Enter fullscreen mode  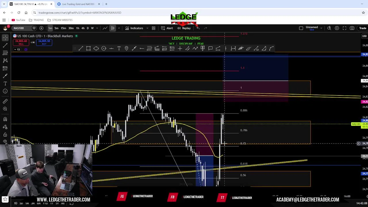click(x=344, y=28)
